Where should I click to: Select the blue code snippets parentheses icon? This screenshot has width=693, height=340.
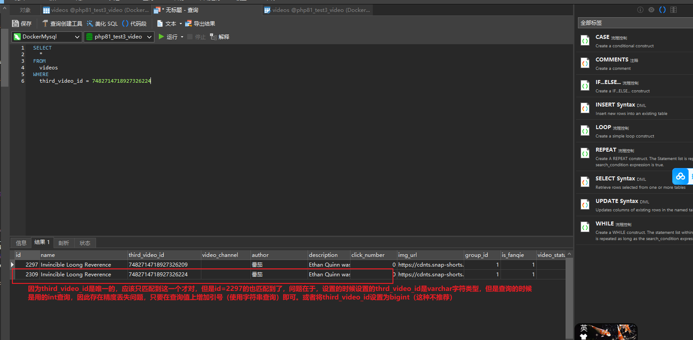[x=662, y=10]
